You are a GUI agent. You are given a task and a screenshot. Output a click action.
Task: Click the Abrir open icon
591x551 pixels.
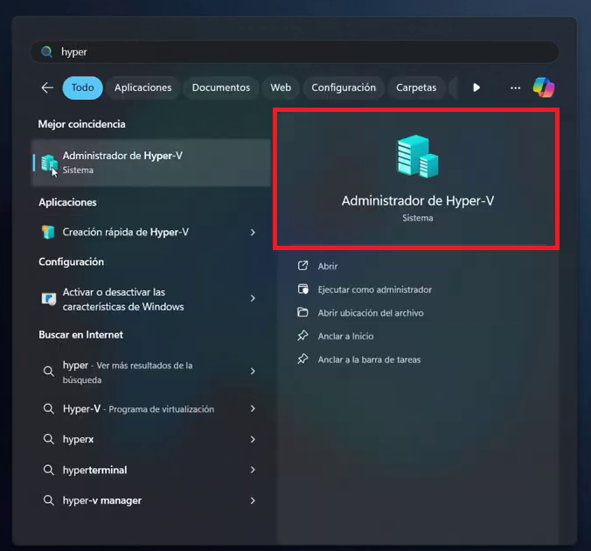pyautogui.click(x=302, y=266)
